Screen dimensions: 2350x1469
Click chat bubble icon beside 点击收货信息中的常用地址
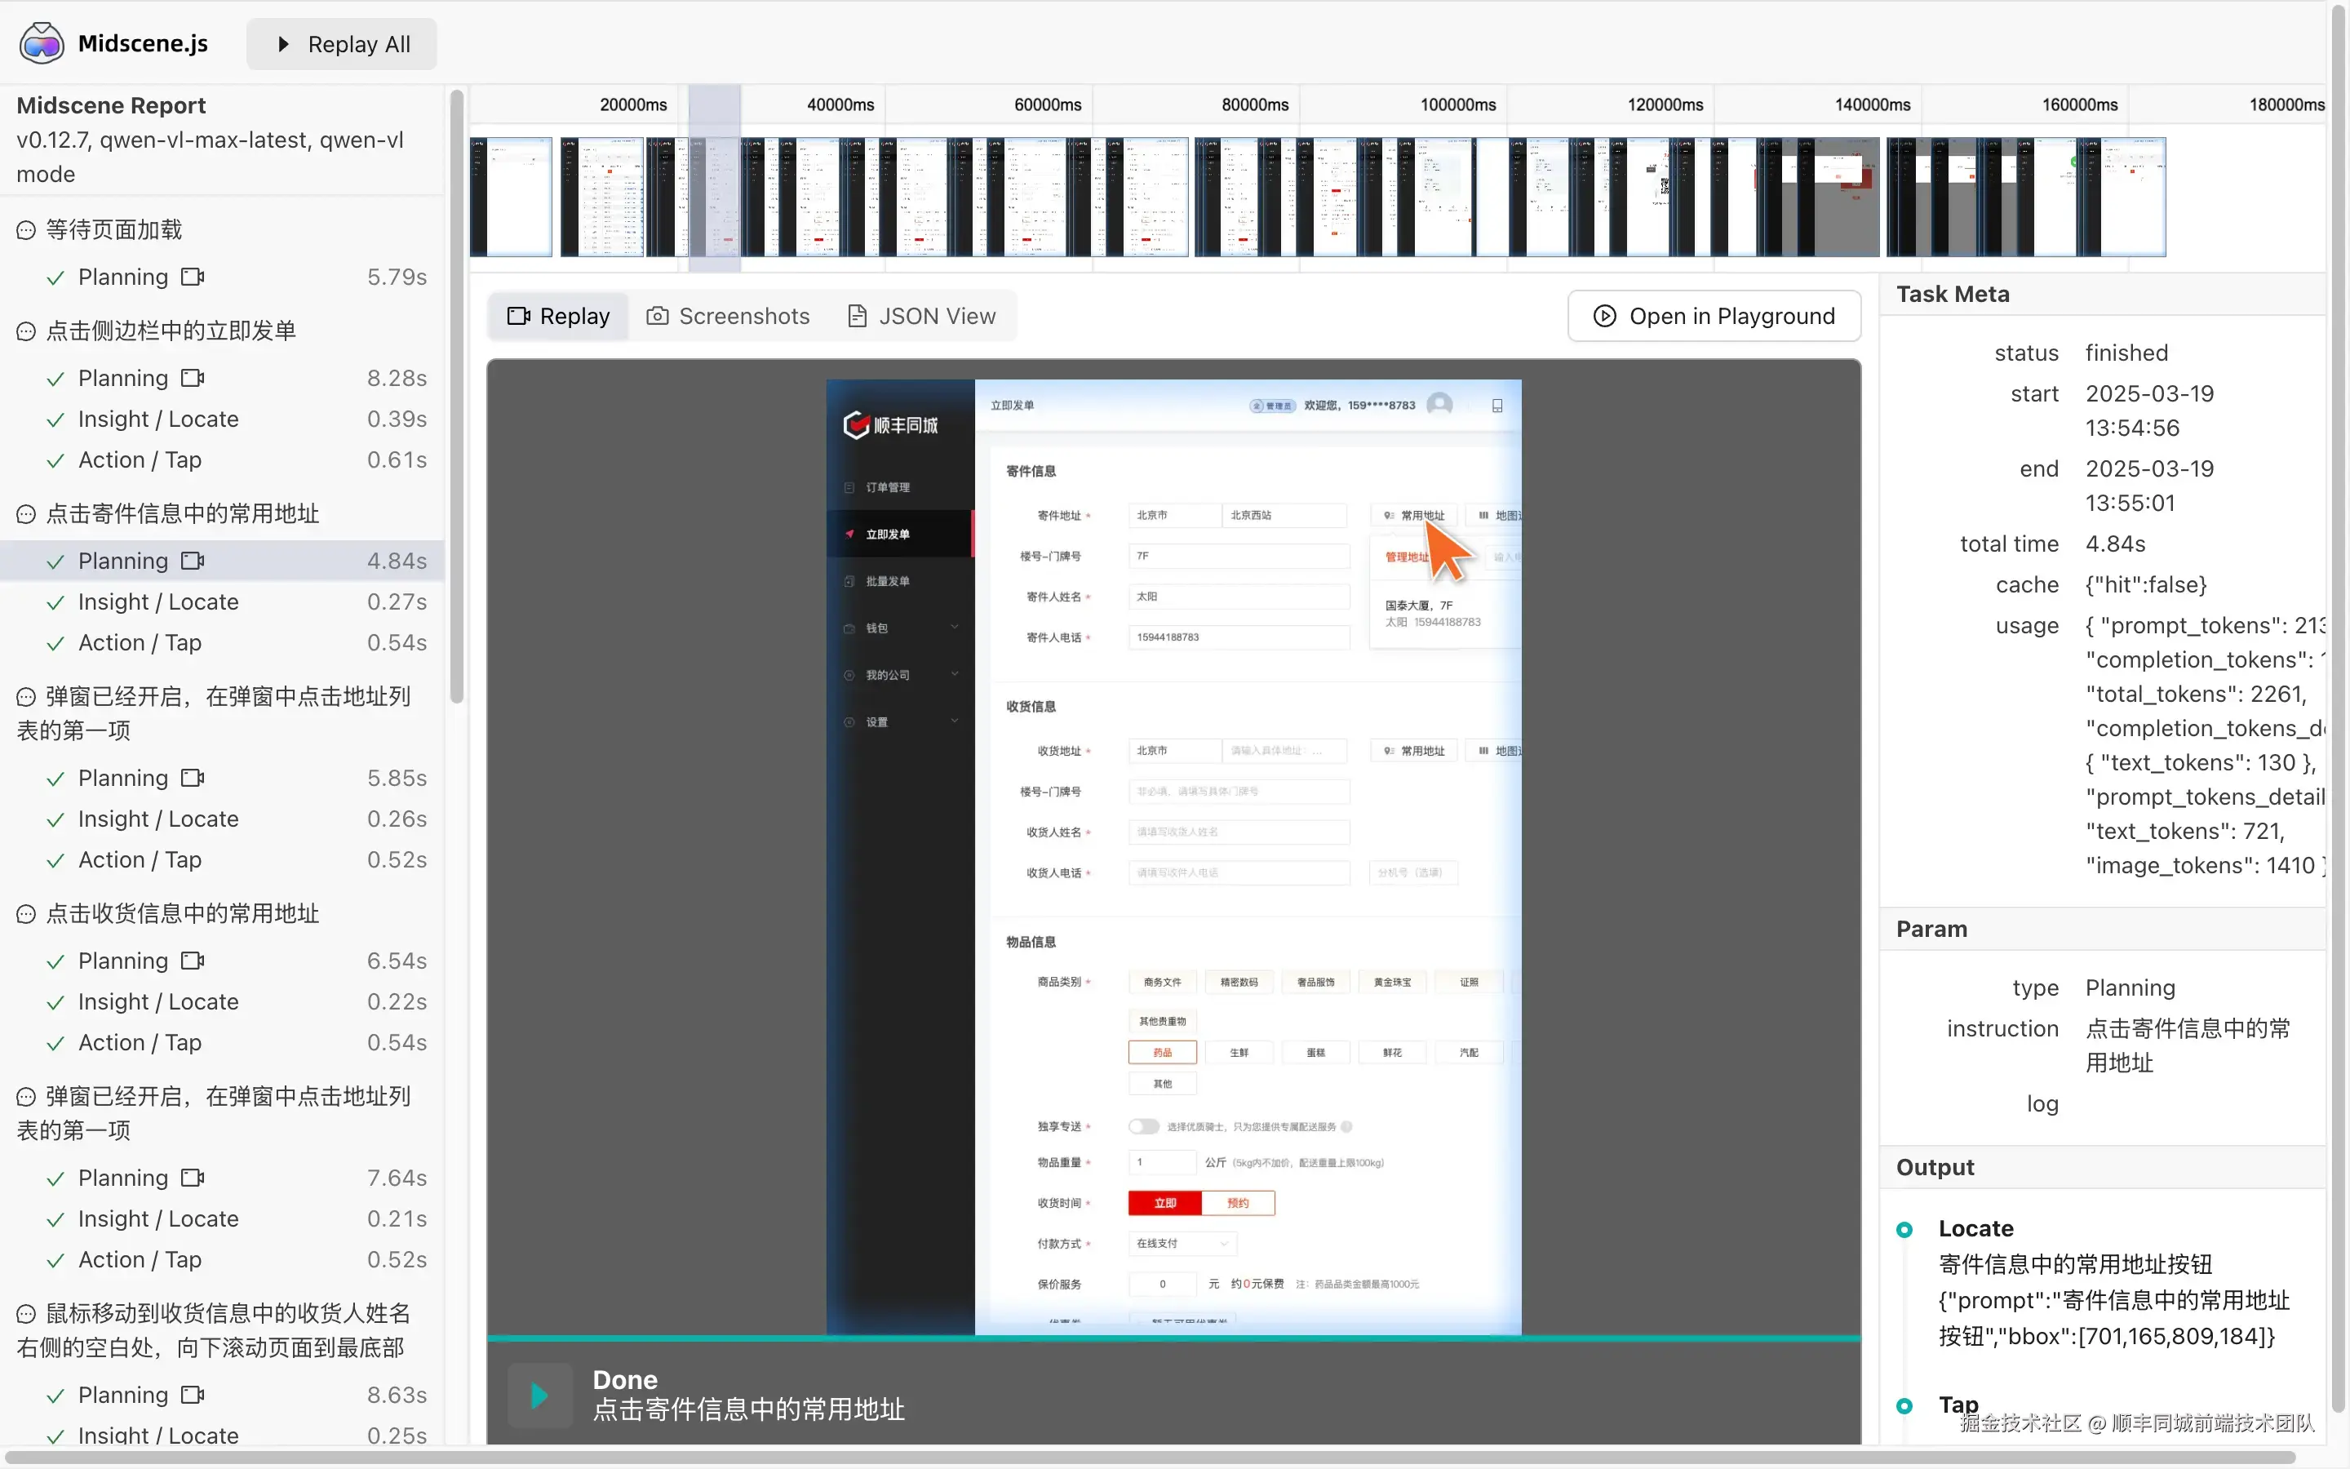click(x=26, y=914)
